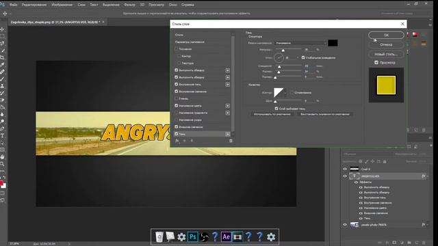The width and height of the screenshot is (438, 246).
Task: Click Использовать по умолчанию button
Action: pyautogui.click(x=272, y=114)
